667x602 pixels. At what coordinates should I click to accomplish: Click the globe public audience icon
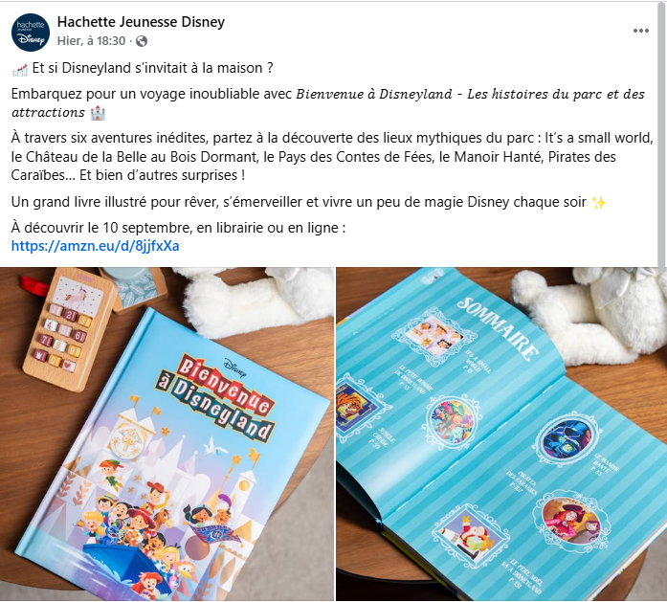point(142,41)
